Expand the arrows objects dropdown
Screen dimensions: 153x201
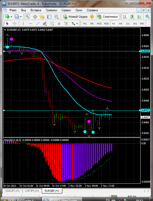pyautogui.click(x=77, y=24)
